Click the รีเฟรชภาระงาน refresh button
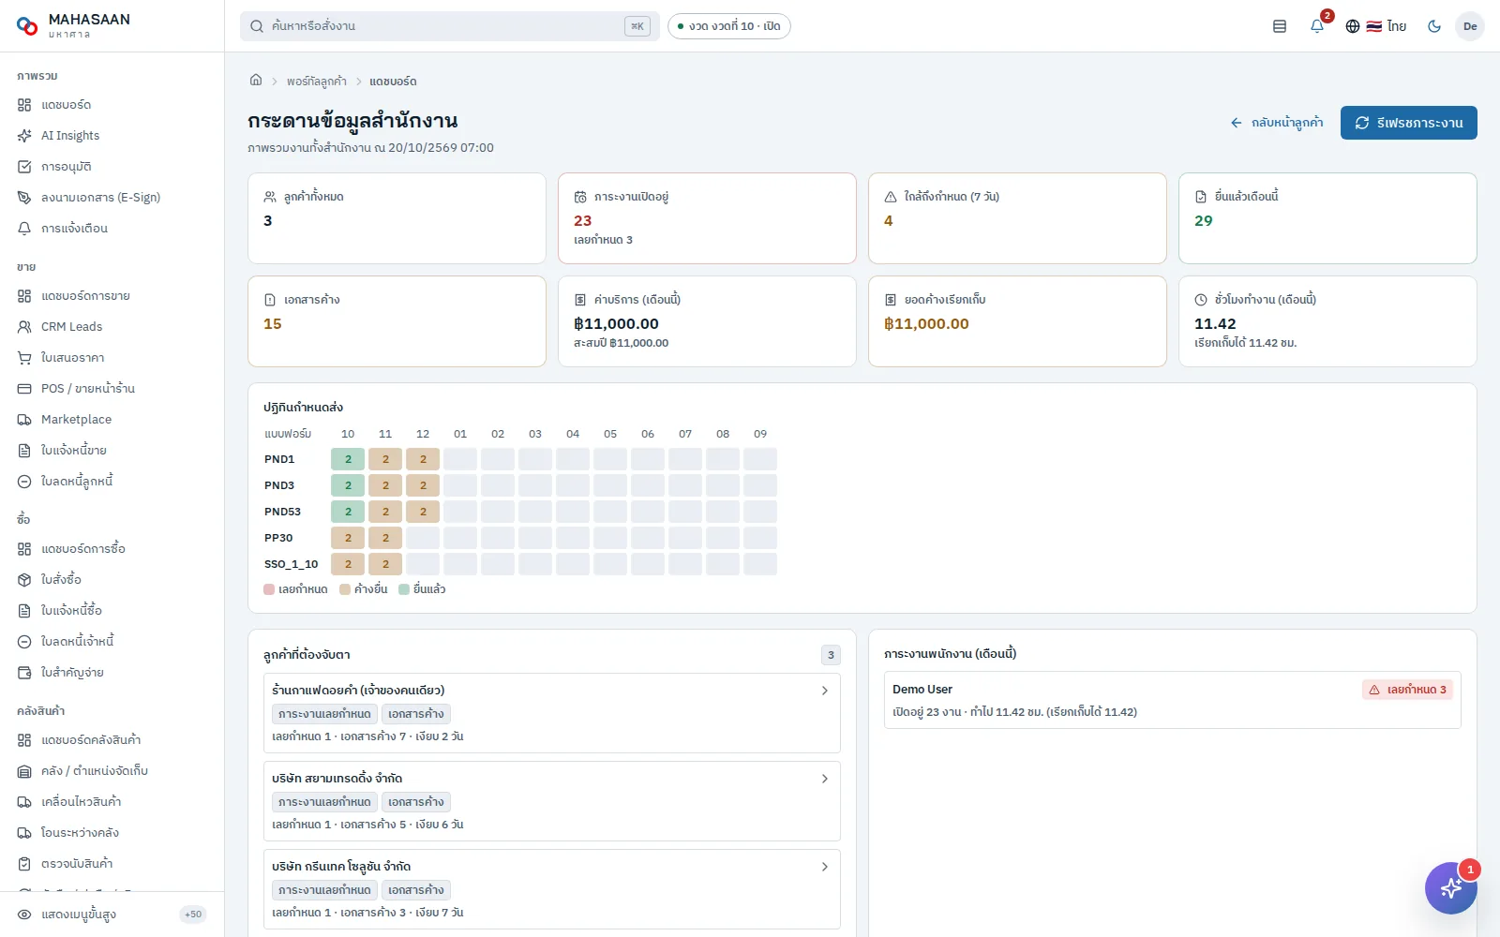Image resolution: width=1500 pixels, height=937 pixels. pyautogui.click(x=1408, y=123)
